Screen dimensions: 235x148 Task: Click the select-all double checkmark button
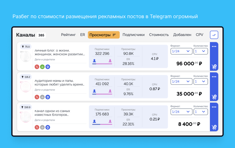[214, 35]
